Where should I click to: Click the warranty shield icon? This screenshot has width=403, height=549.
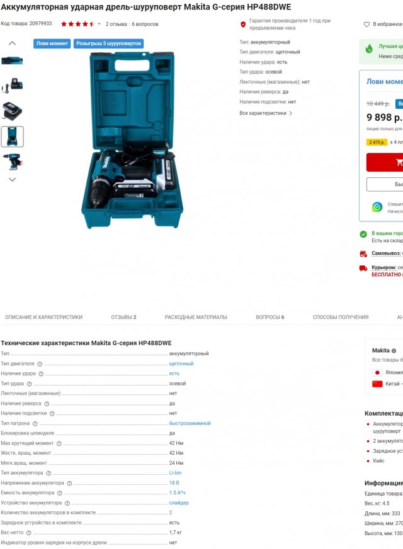point(243,24)
